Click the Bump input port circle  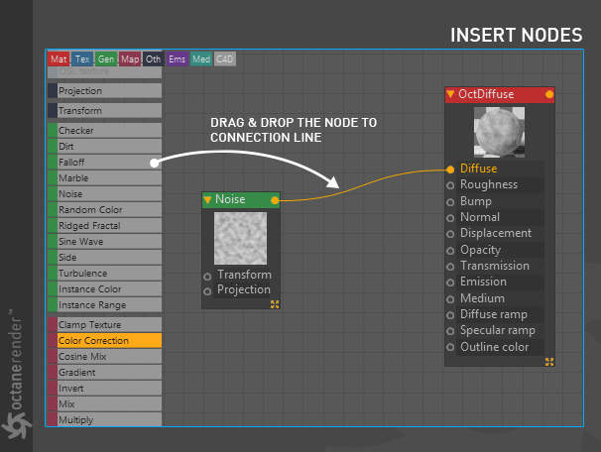(x=450, y=202)
